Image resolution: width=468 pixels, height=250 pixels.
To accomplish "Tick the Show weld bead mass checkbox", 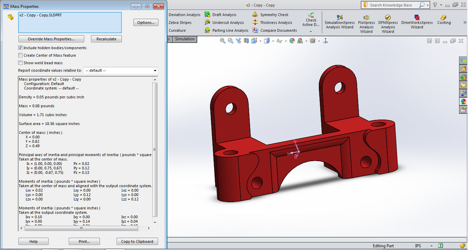I will 21,63.
